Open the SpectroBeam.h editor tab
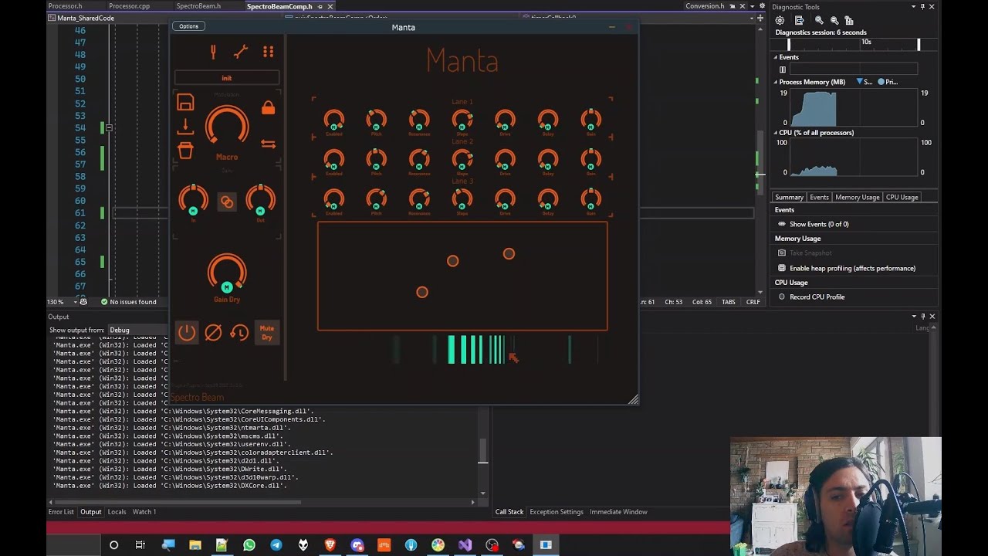Image resolution: width=988 pixels, height=556 pixels. click(x=198, y=6)
